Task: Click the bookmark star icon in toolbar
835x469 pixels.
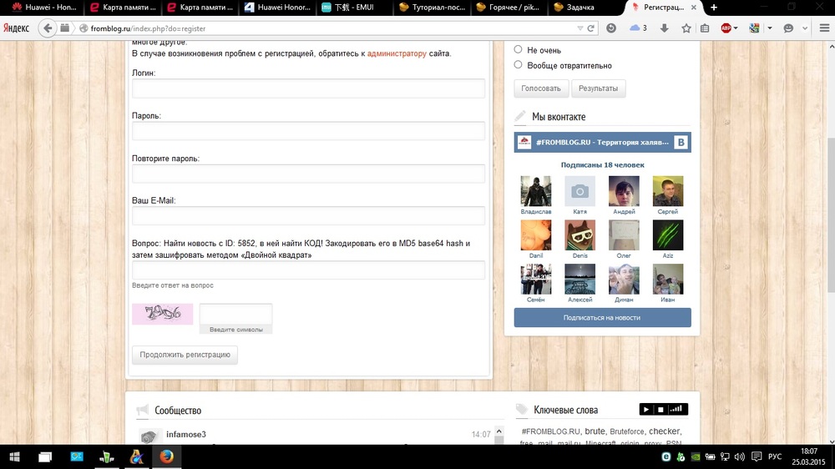Action: (x=686, y=28)
